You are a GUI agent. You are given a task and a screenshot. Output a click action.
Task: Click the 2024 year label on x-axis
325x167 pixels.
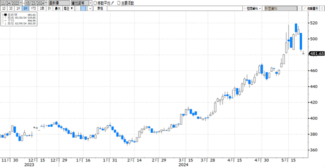click(x=183, y=164)
